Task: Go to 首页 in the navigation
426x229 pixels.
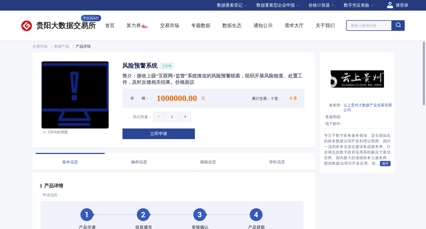Action: [x=110, y=26]
